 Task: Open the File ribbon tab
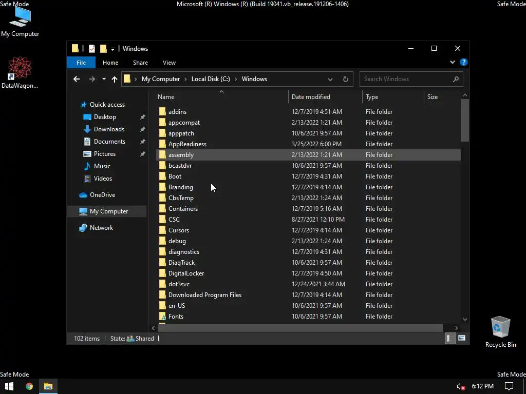click(x=81, y=63)
